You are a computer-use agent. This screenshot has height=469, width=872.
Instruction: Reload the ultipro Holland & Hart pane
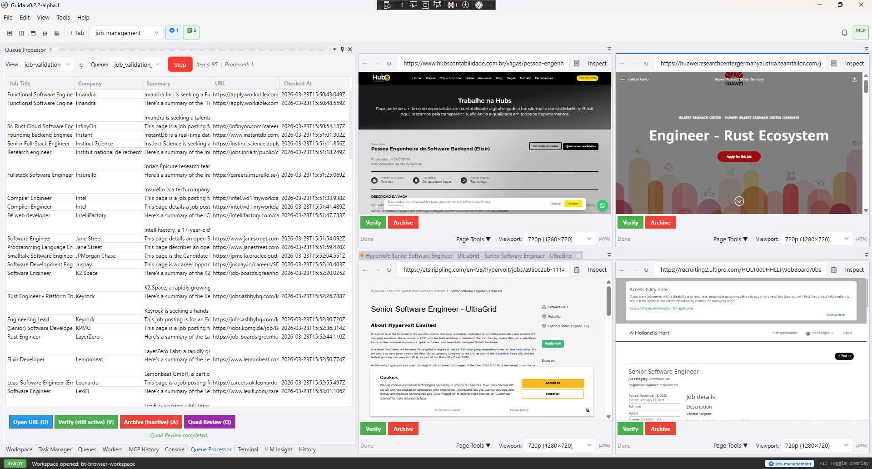pos(646,270)
